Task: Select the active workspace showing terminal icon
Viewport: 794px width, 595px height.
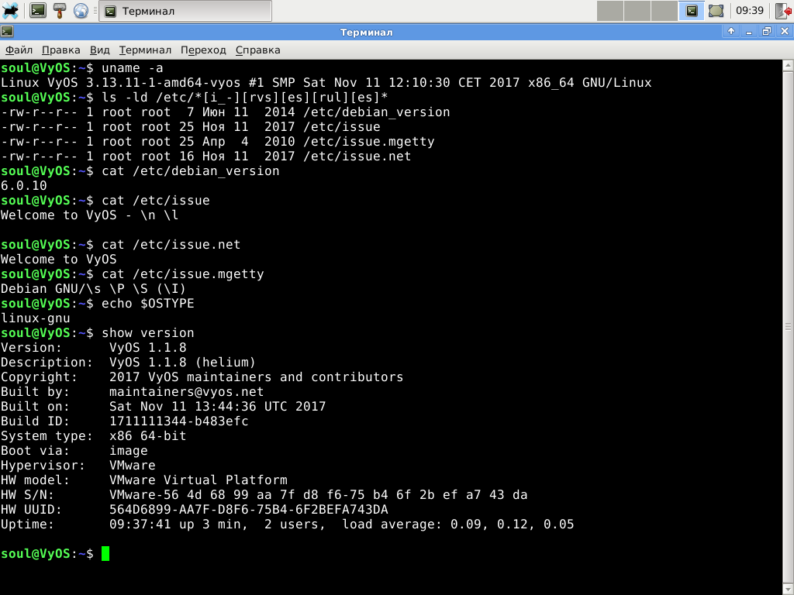Action: click(691, 11)
